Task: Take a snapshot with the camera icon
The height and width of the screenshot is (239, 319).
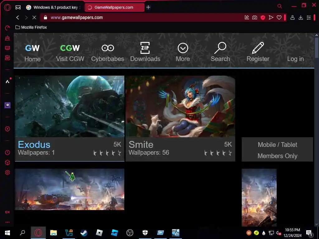Action: click(x=255, y=18)
